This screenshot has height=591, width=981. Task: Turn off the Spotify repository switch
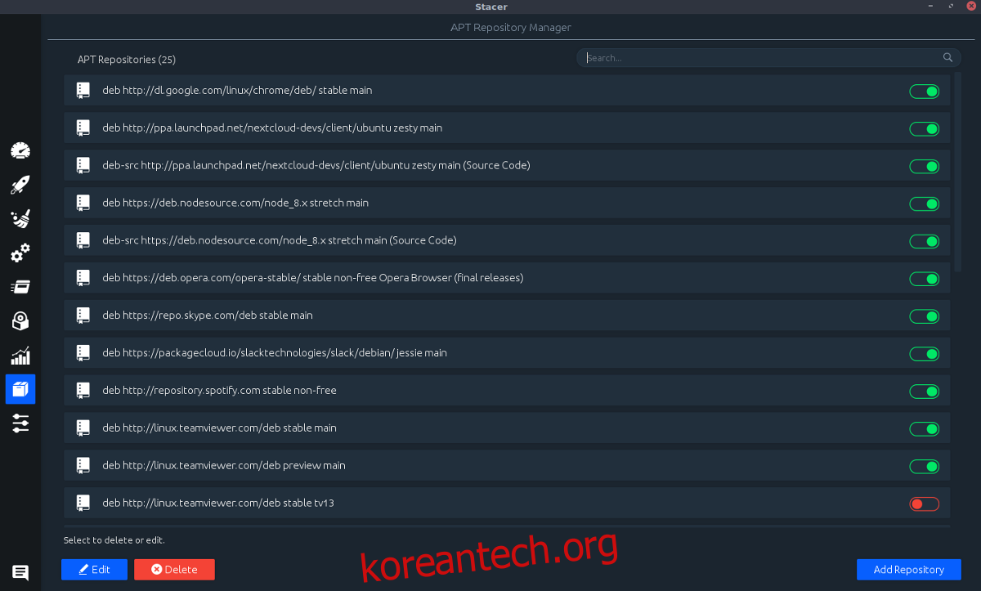tap(925, 392)
